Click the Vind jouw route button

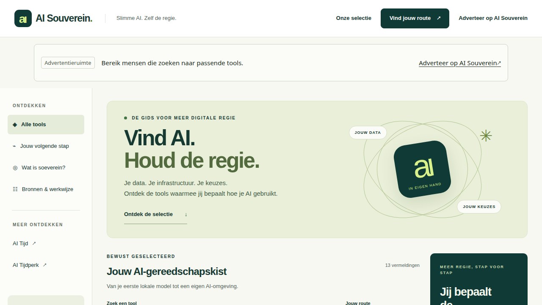pos(415,18)
